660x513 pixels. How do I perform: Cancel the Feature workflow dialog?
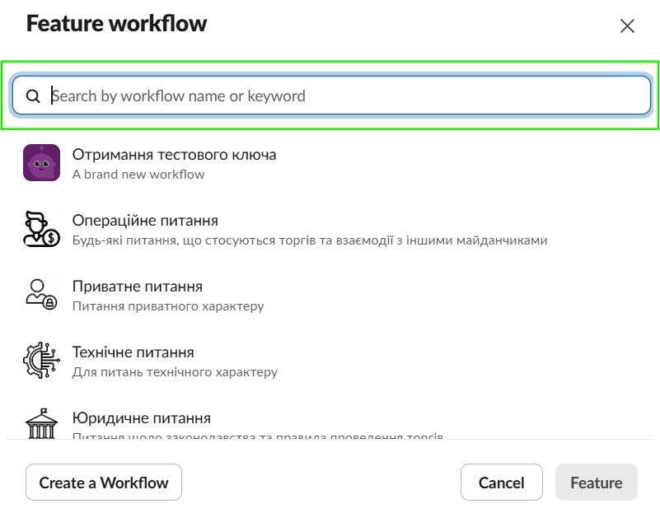point(501,483)
